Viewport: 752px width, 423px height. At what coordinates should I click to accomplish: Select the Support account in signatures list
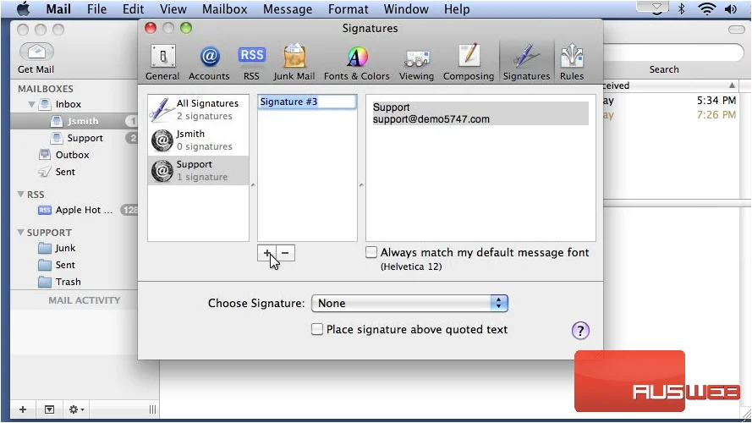click(198, 170)
